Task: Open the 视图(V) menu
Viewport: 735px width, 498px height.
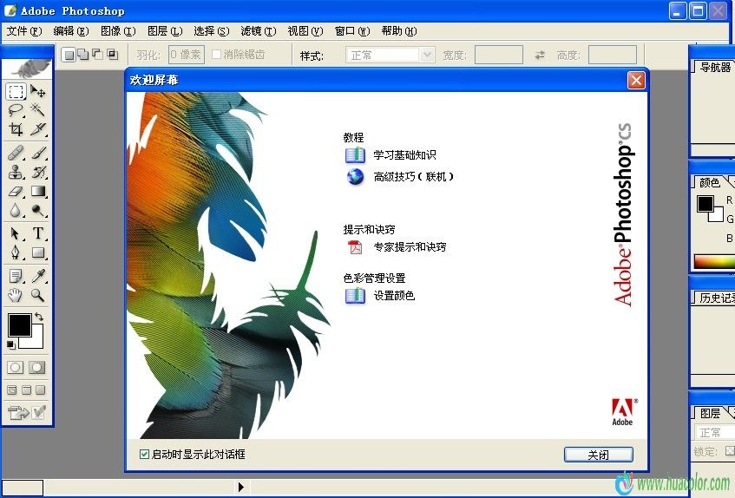Action: [305, 31]
